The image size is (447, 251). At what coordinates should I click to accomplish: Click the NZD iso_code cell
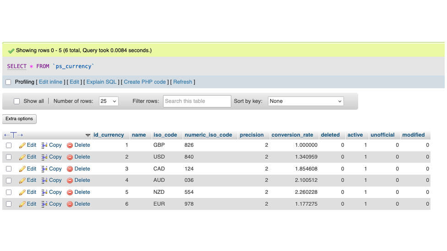pos(159,192)
